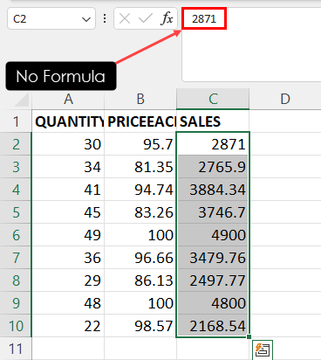Select row 9 header
The image size is (321, 360).
coord(16,303)
